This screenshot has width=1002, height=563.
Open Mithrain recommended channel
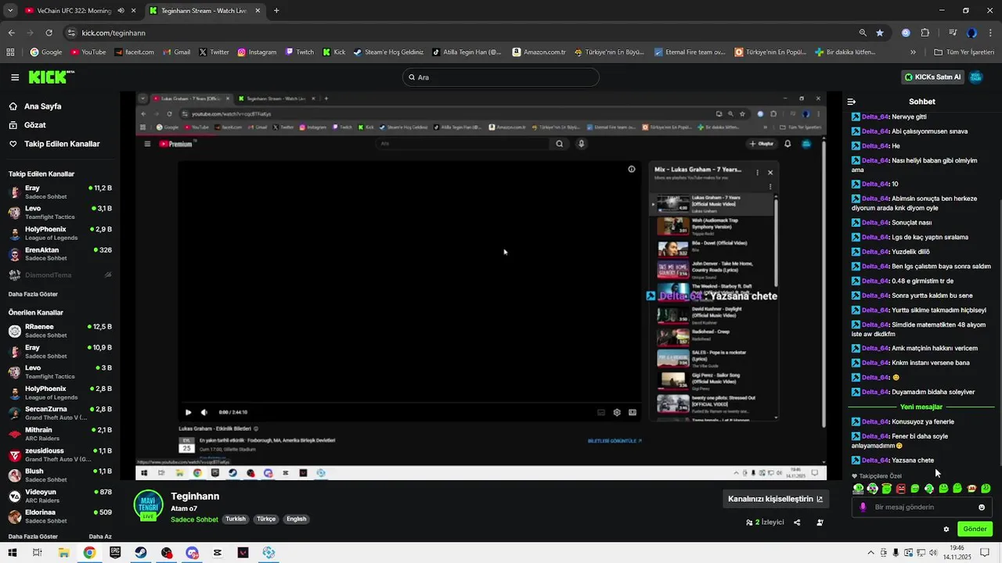tap(60, 434)
